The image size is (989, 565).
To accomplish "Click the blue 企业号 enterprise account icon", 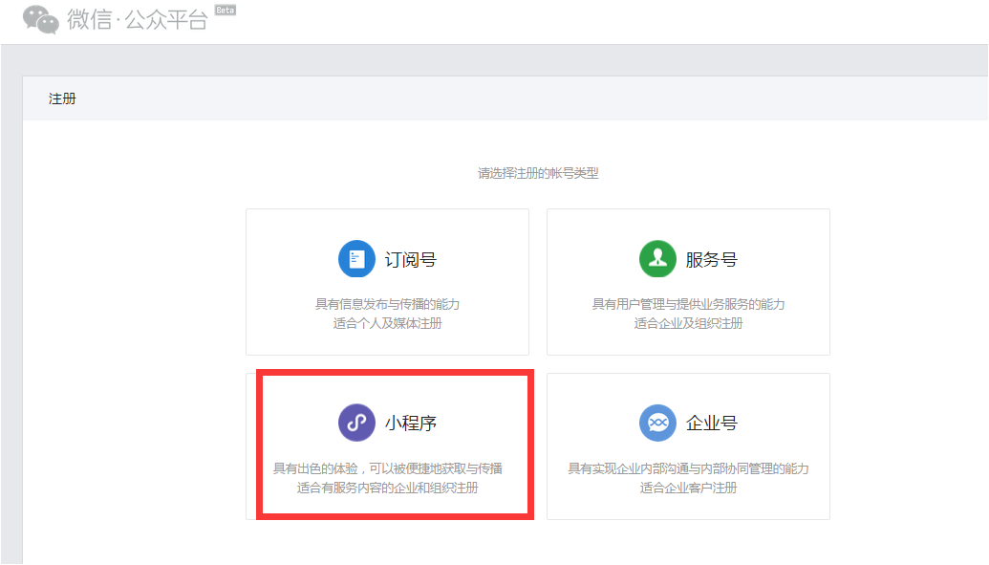I will coord(657,423).
